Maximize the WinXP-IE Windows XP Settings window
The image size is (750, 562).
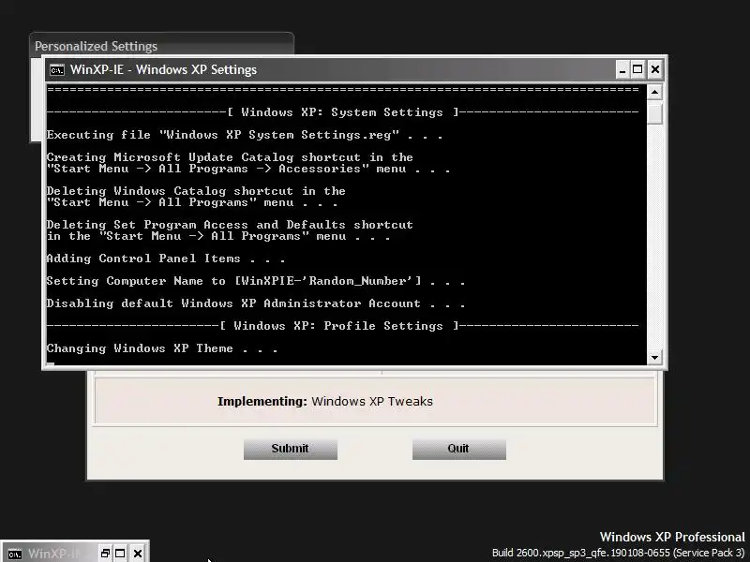(637, 70)
